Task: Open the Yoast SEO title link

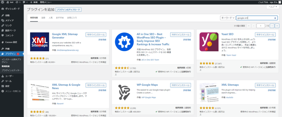Action: tap(227, 34)
